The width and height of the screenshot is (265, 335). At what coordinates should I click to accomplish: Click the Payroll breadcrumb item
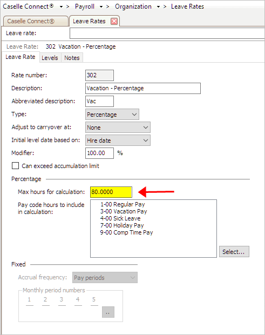pos(85,6)
